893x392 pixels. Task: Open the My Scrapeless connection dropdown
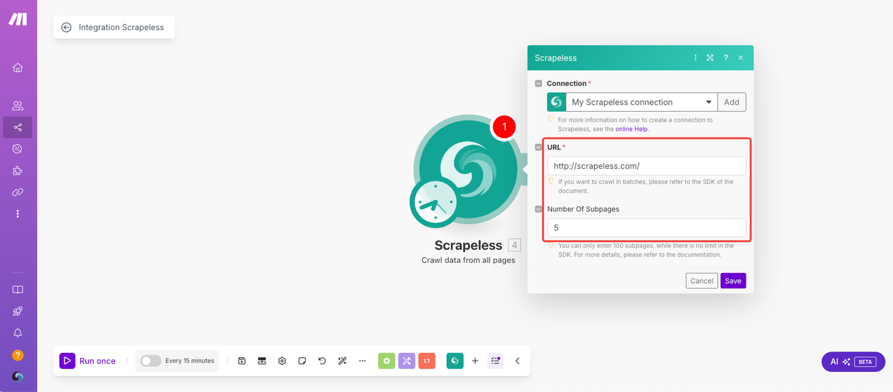click(x=642, y=102)
